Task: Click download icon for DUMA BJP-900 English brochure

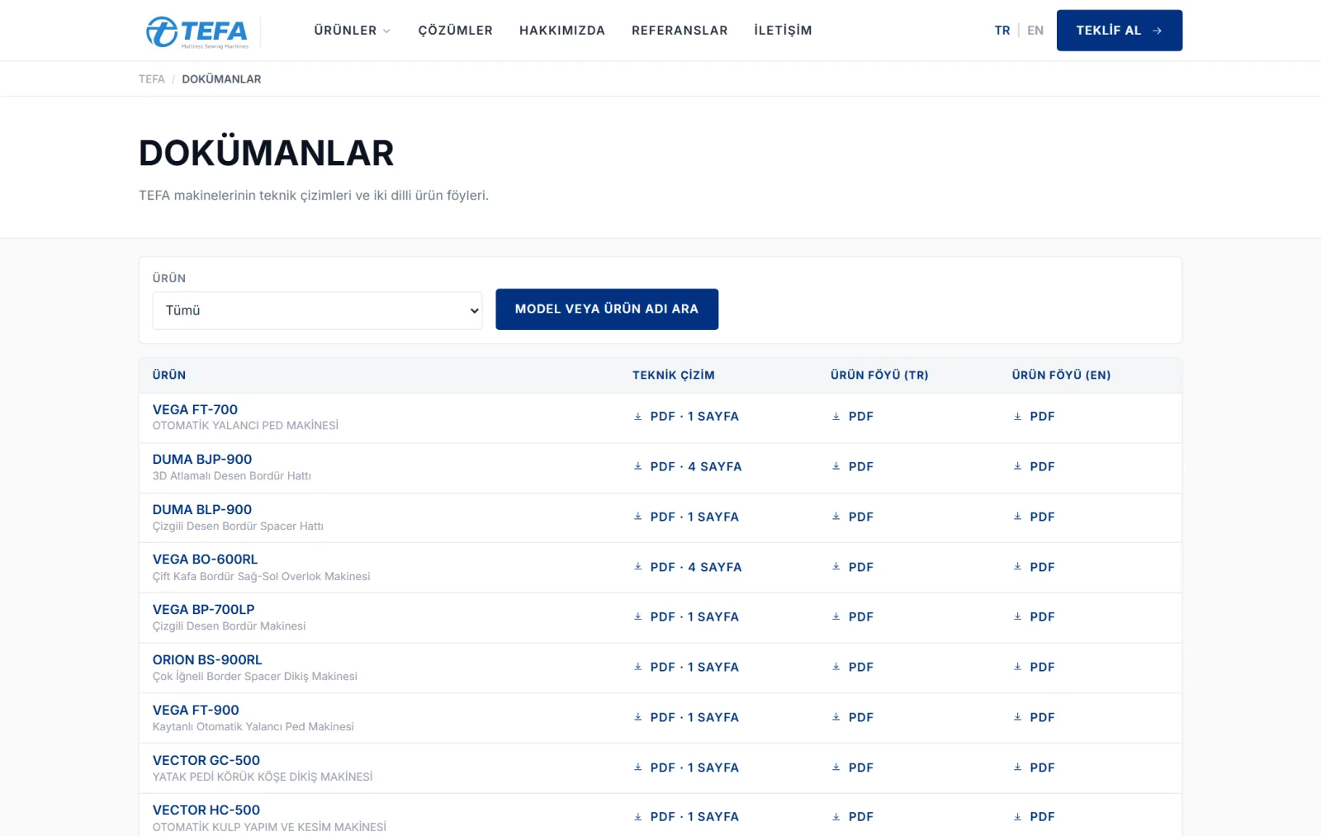Action: [x=1018, y=466]
